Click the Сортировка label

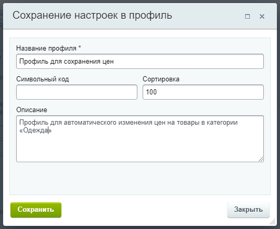pos(161,79)
